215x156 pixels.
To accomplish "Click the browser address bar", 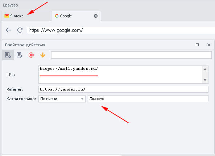I will (121, 30).
